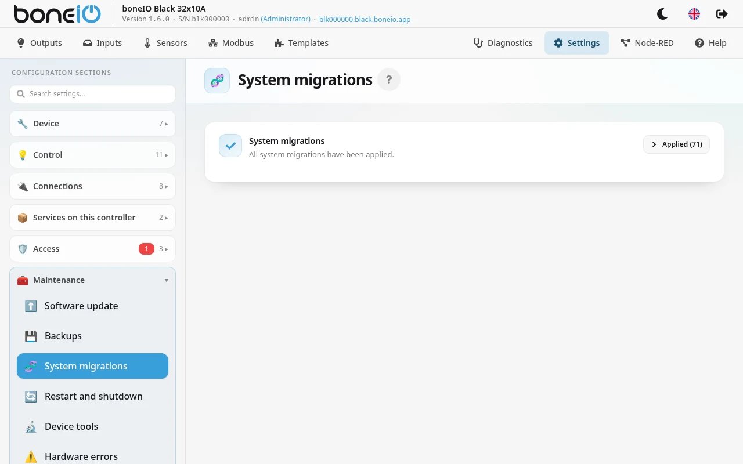
Task: Open the Diagnostics page
Action: 503,43
